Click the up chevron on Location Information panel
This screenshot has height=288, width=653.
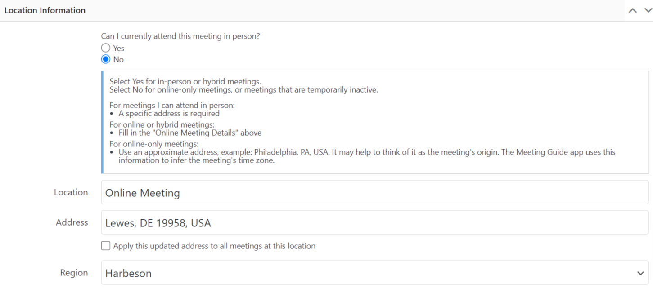[x=632, y=10]
